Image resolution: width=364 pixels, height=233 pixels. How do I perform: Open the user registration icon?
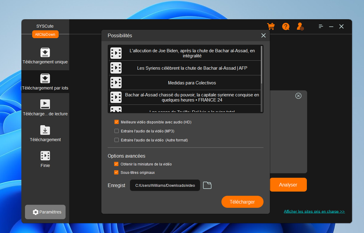point(300,26)
